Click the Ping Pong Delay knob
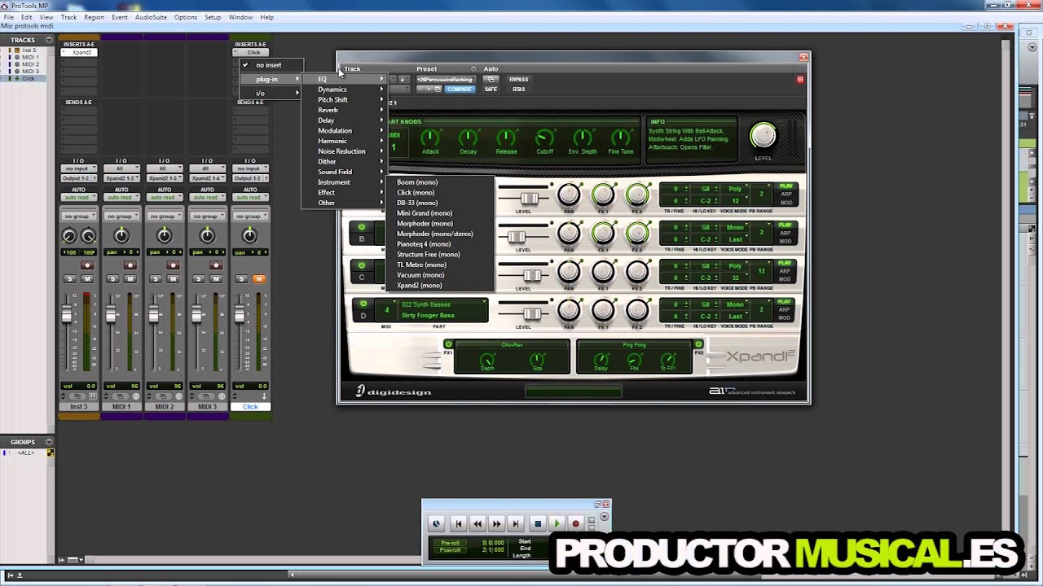The width and height of the screenshot is (1043, 586). (x=601, y=359)
